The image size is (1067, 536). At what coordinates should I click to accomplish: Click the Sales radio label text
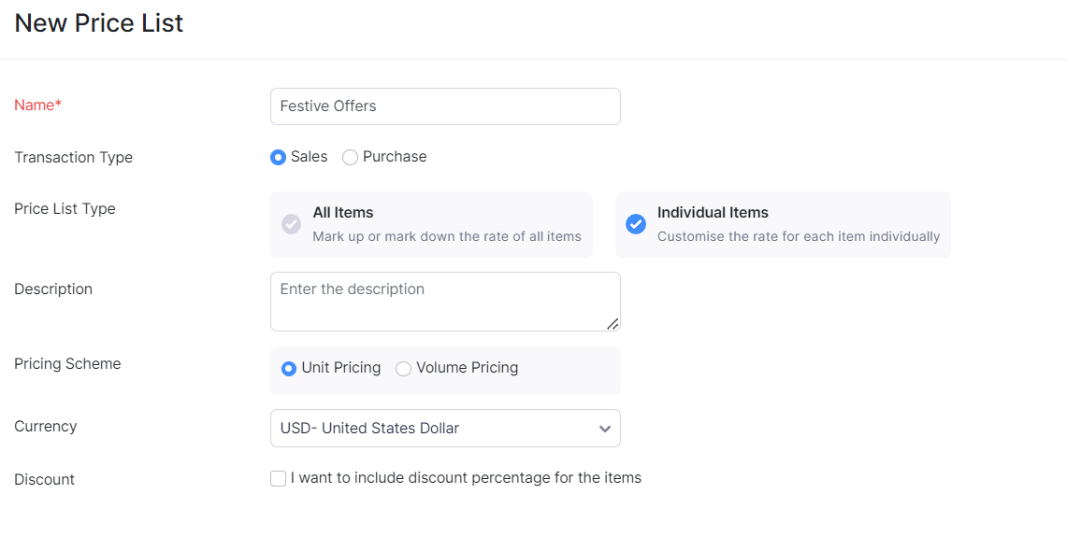(x=309, y=157)
